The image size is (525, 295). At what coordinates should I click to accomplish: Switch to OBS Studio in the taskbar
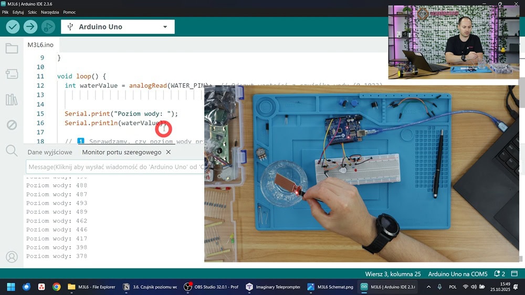pyautogui.click(x=211, y=287)
